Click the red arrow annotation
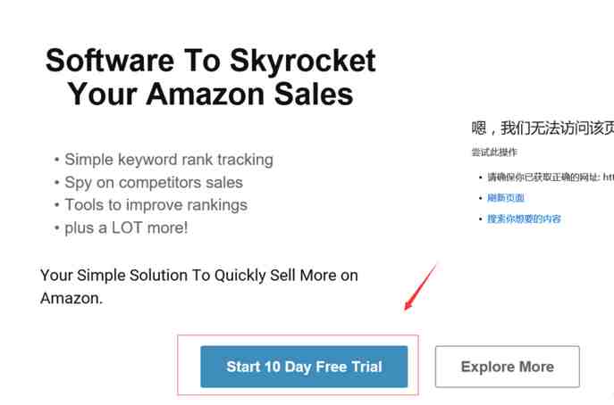This screenshot has height=405, width=614. coord(421,286)
